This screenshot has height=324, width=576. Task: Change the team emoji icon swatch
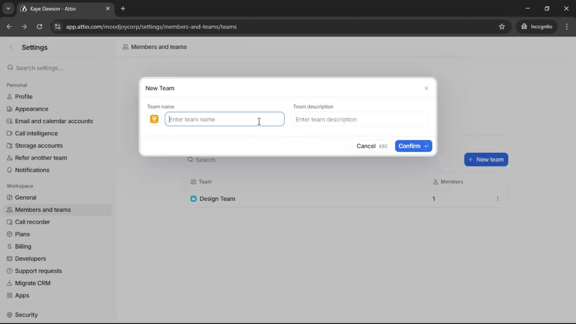[x=154, y=119]
